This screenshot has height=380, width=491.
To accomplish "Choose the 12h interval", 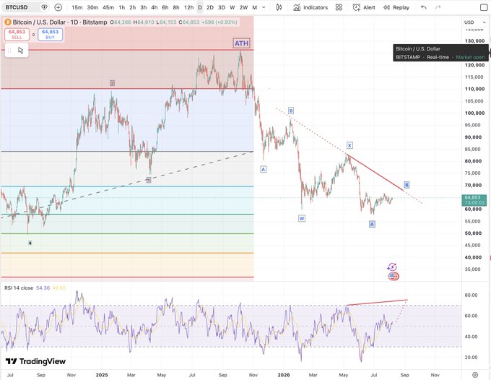I will click(x=188, y=7).
